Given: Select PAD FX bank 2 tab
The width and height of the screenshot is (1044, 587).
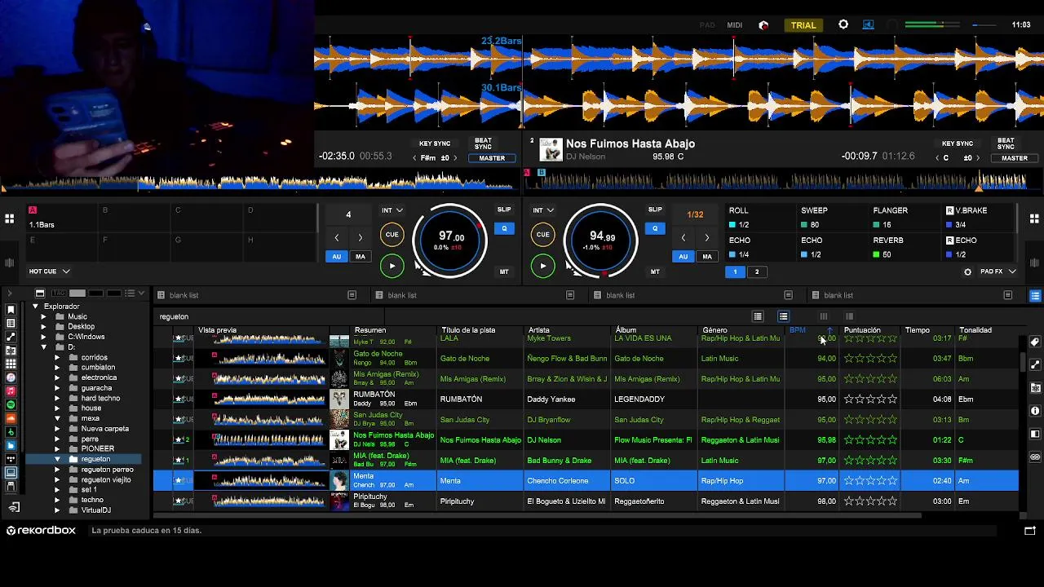Looking at the screenshot, I should 757,272.
